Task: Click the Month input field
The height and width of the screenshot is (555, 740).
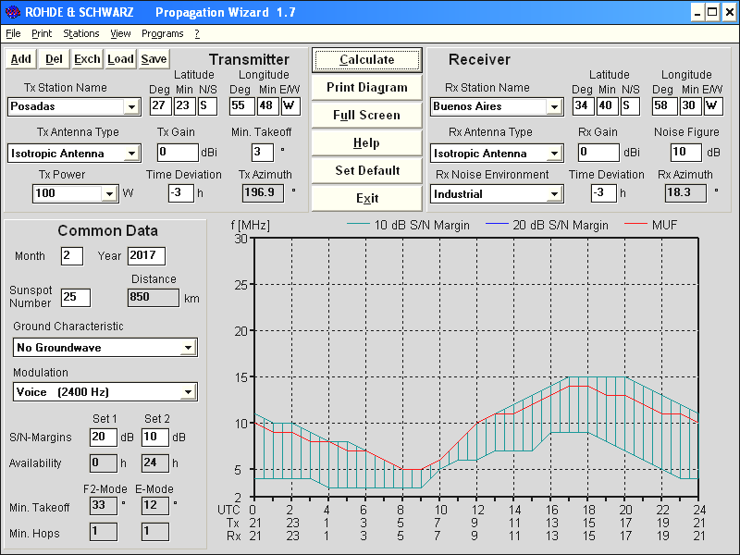Action: [x=72, y=256]
